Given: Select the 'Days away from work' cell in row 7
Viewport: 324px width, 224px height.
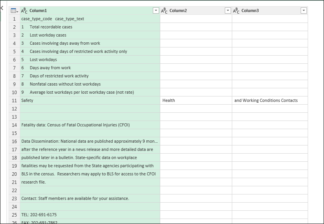Looking at the screenshot, I should click(x=90, y=68).
